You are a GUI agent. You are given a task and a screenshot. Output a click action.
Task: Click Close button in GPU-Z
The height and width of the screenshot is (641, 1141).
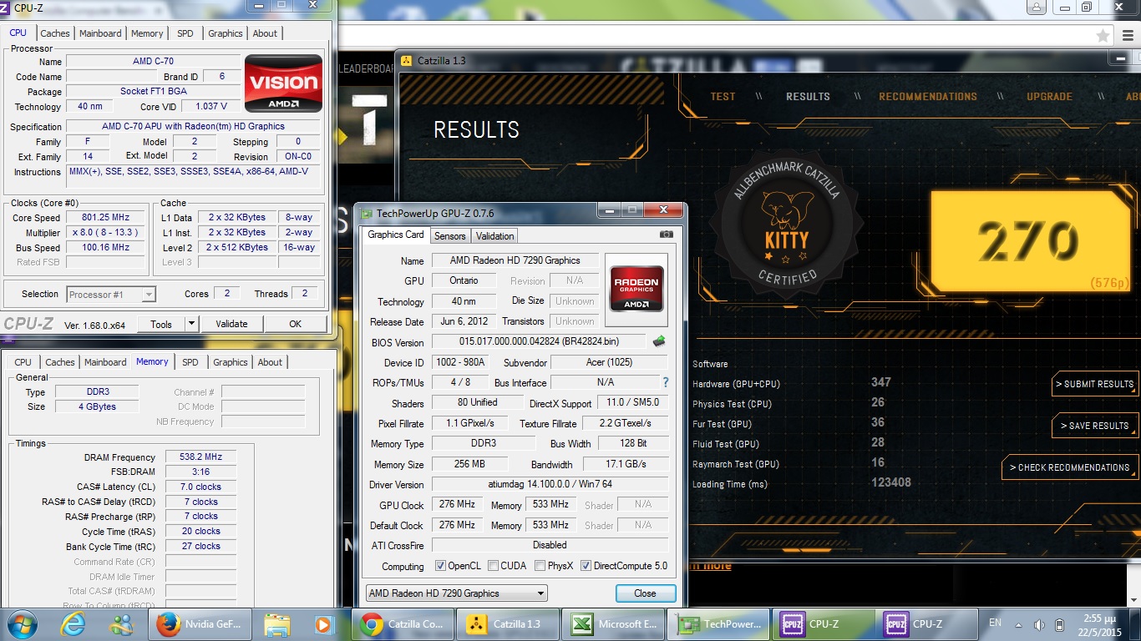coord(645,593)
